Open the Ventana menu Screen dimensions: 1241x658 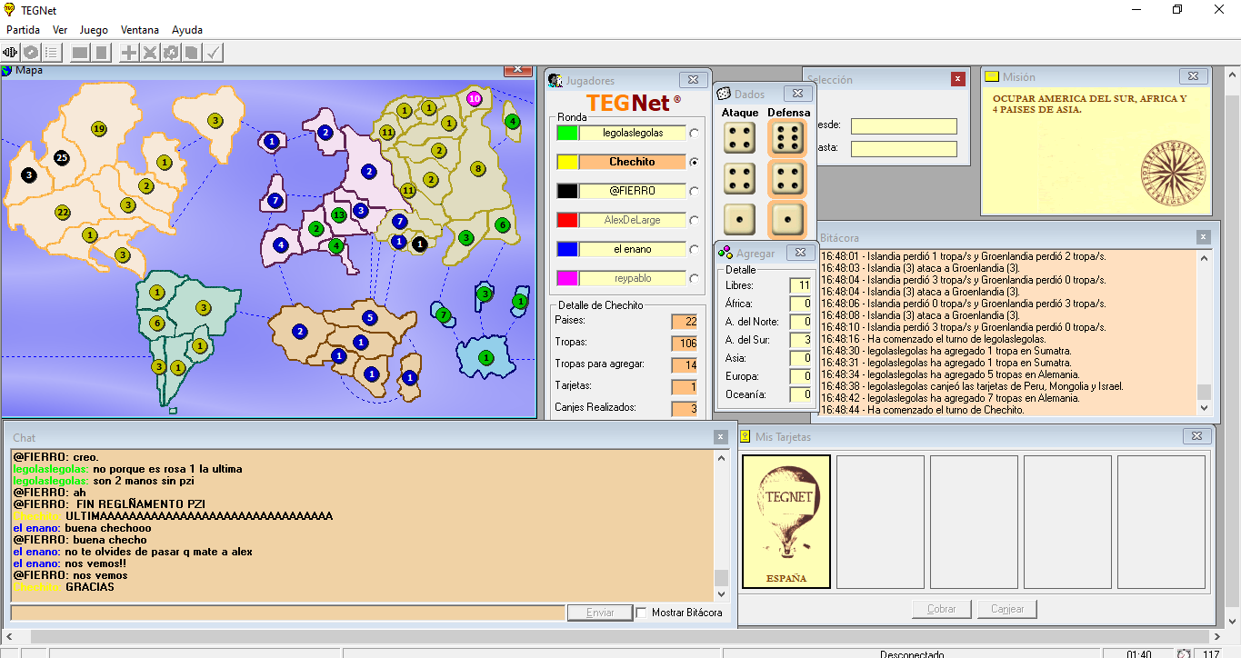tap(139, 30)
